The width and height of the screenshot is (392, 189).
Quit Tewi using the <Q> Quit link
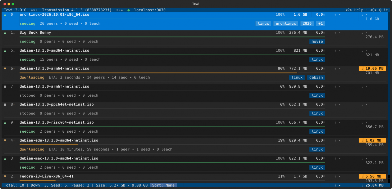379,10
